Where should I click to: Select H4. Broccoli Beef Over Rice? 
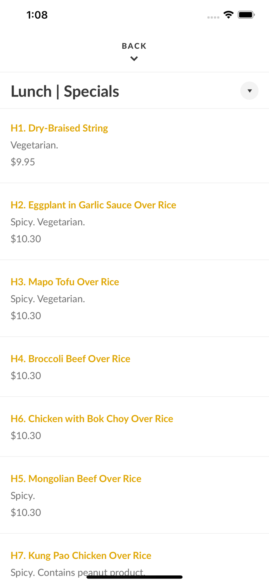pyautogui.click(x=70, y=359)
